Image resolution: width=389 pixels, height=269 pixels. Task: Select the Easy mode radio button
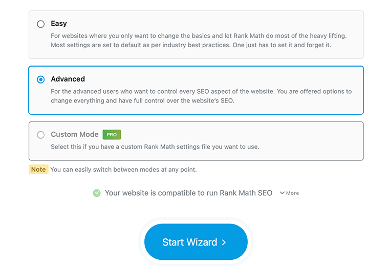(x=41, y=24)
